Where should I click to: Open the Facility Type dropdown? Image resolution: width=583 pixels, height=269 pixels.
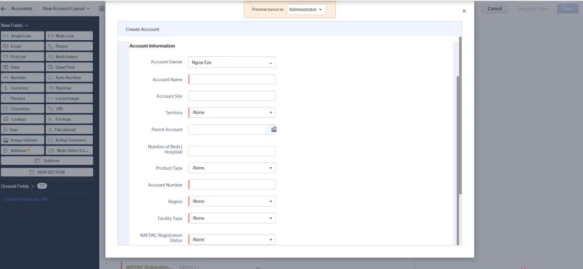point(232,218)
